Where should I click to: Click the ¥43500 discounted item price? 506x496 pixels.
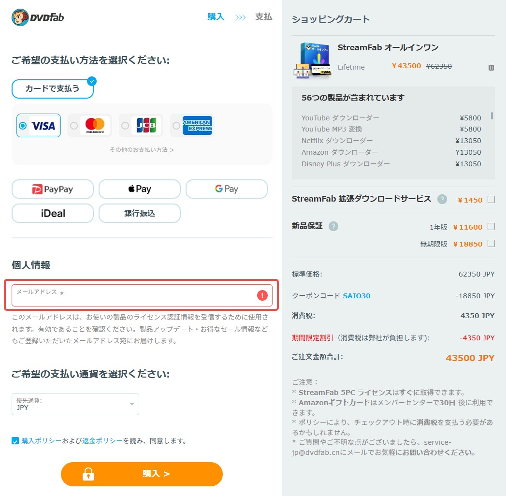tap(406, 66)
